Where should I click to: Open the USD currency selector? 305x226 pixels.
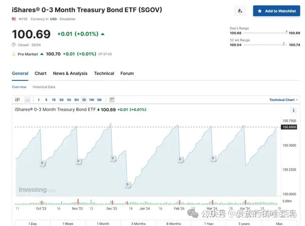pyautogui.click(x=53, y=19)
